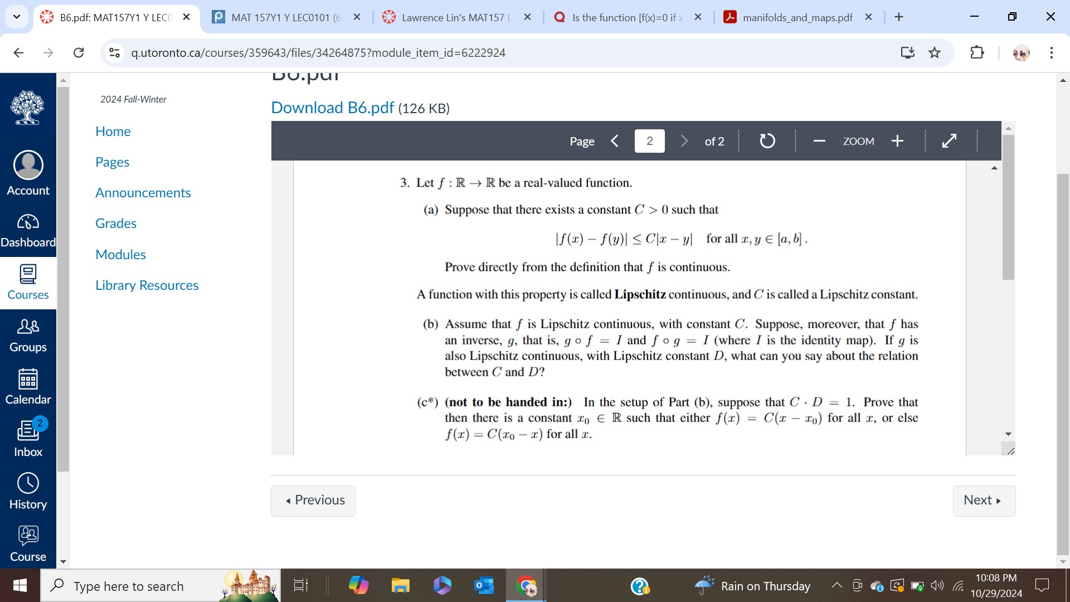The height and width of the screenshot is (602, 1070).
Task: Open Courses in the global navigation
Action: [28, 283]
